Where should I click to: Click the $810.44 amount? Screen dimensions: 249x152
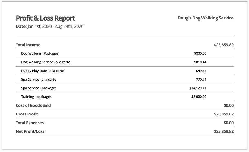(200, 62)
